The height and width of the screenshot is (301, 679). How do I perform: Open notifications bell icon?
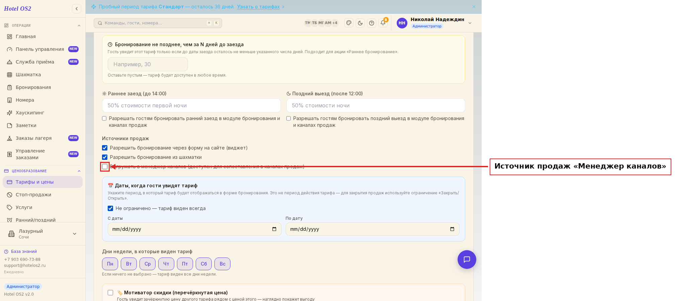pos(383,23)
